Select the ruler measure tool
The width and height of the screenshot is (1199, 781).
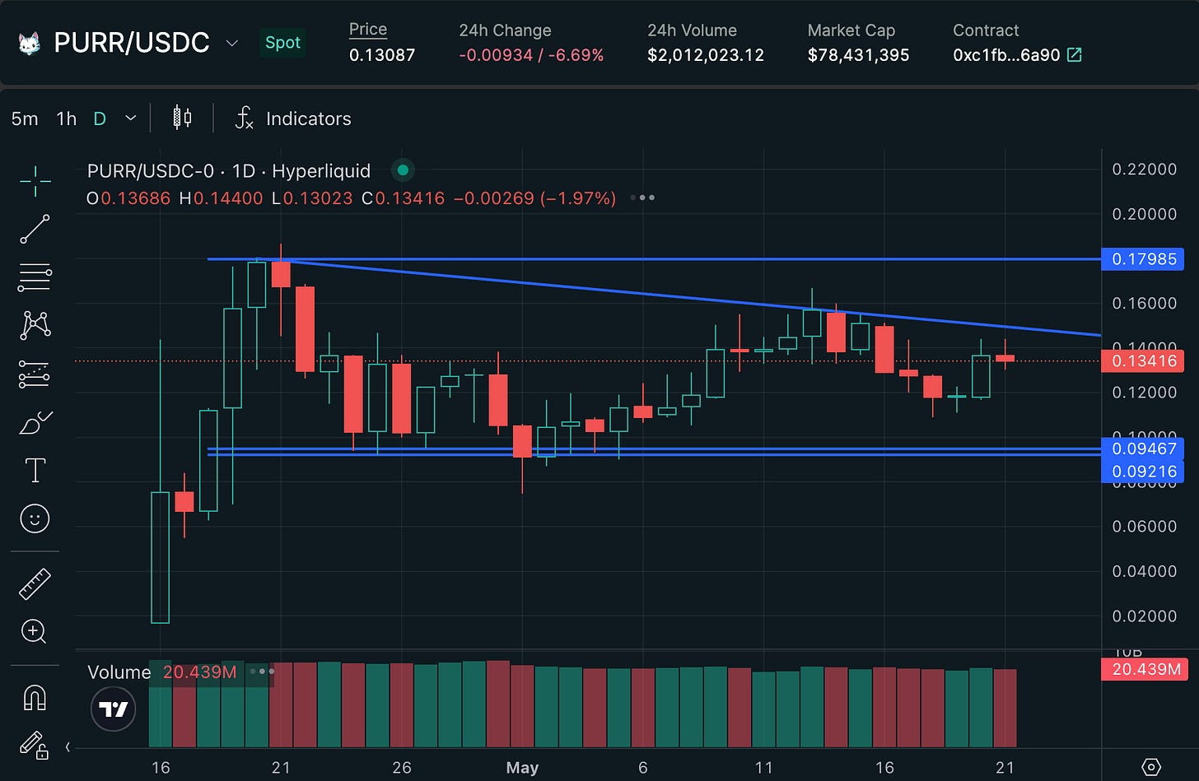pyautogui.click(x=35, y=583)
